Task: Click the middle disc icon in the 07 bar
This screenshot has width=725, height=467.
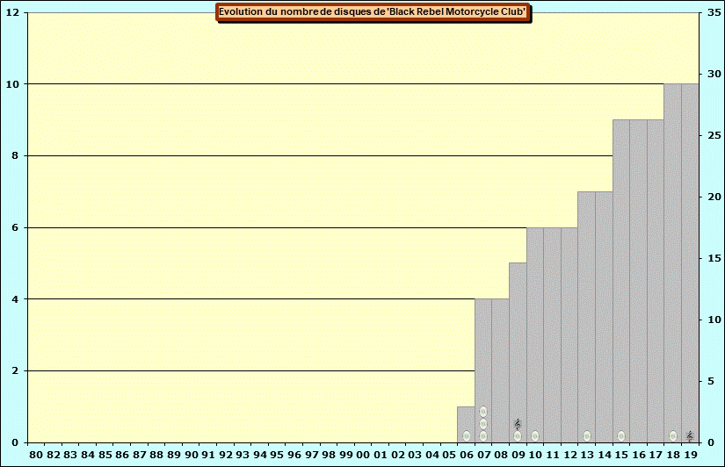Action: coord(483,424)
